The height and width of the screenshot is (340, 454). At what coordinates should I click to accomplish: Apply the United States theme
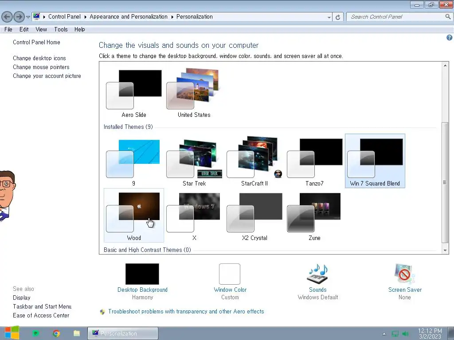(x=194, y=93)
